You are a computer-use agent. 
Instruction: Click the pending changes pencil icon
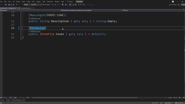(162, 103)
